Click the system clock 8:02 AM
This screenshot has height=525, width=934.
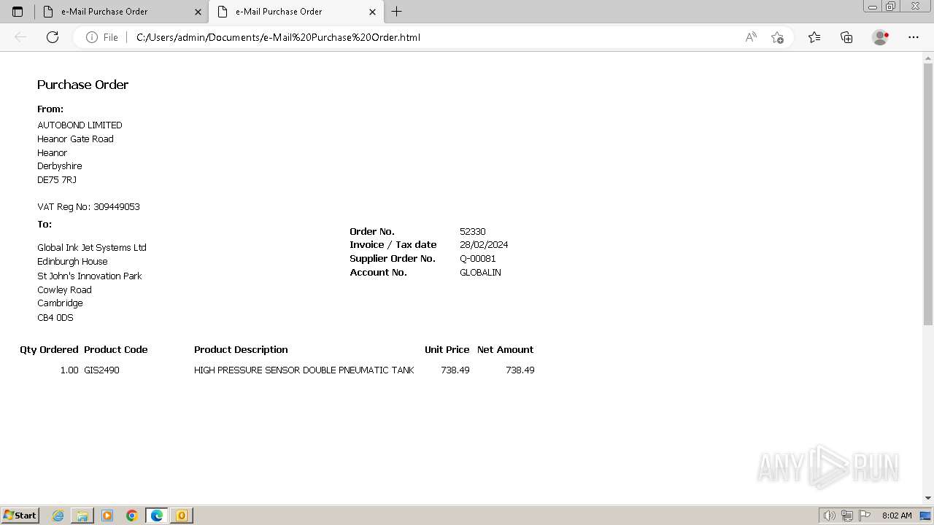[x=897, y=516]
